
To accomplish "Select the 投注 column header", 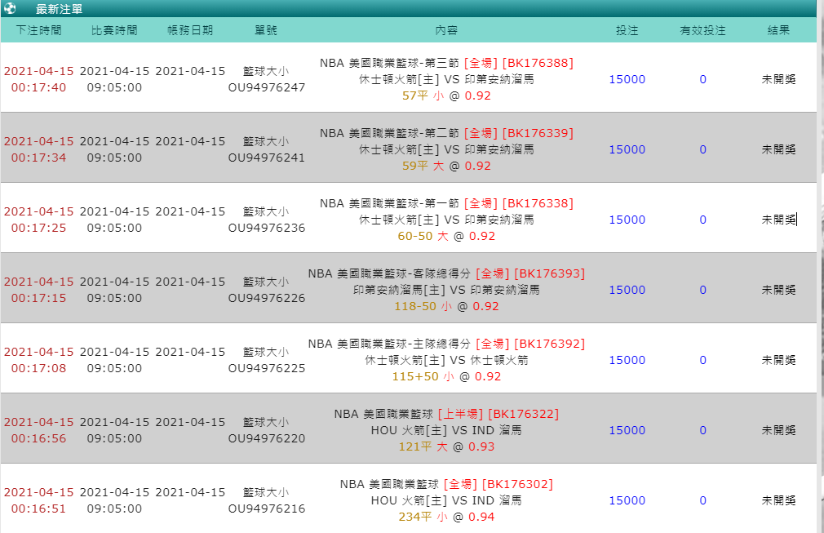I will click(627, 30).
